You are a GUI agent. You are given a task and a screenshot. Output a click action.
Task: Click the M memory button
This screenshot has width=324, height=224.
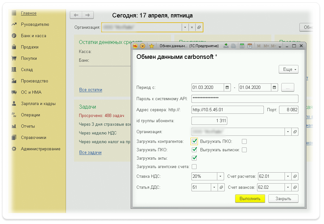(x=259, y=46)
